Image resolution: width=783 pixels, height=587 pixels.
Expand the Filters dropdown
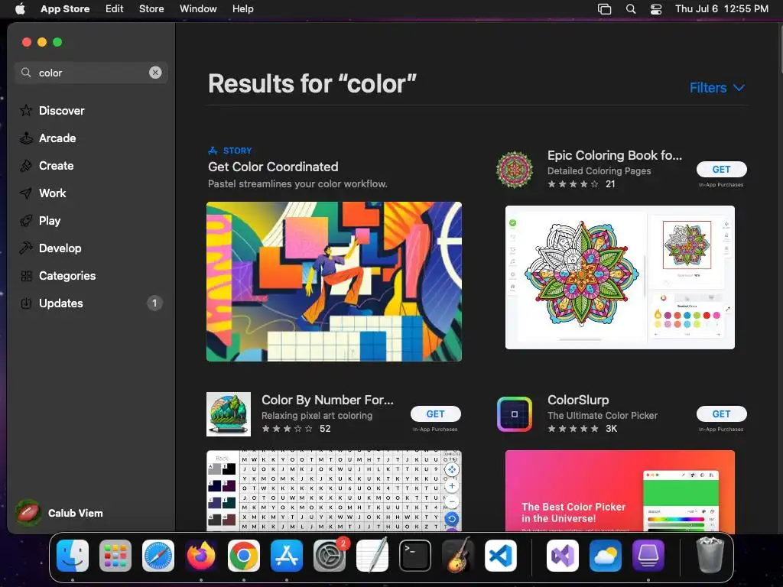click(717, 88)
